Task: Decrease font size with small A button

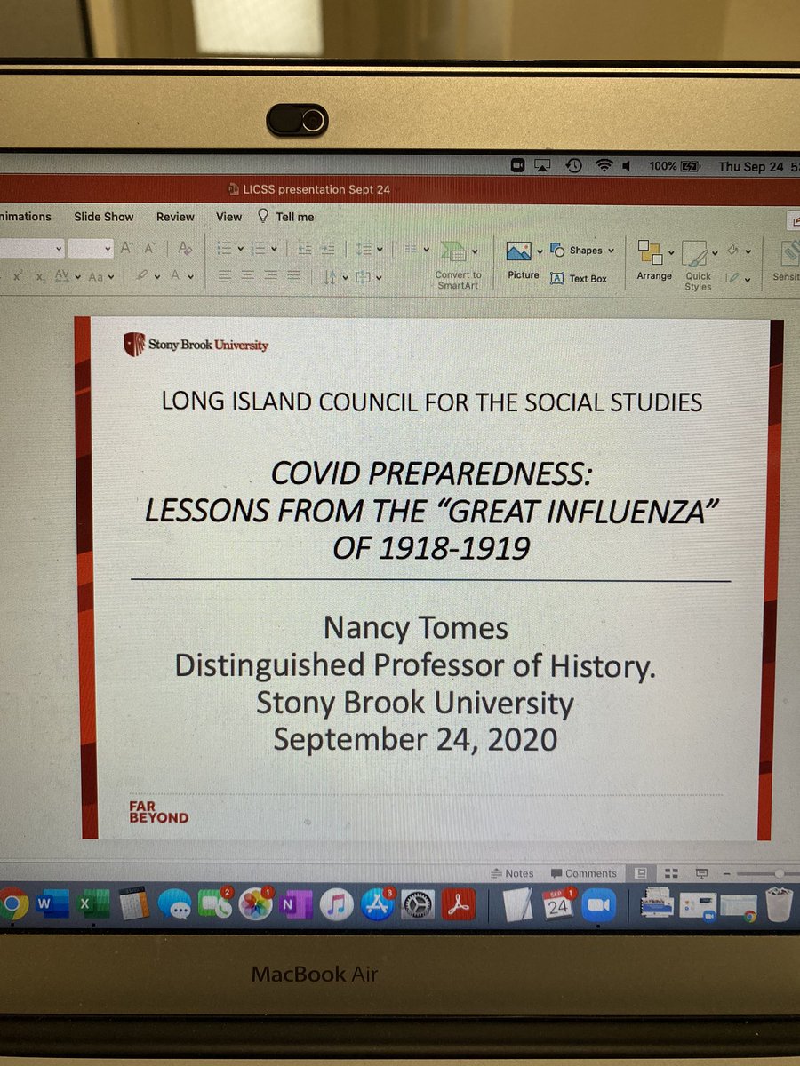Action: point(150,249)
